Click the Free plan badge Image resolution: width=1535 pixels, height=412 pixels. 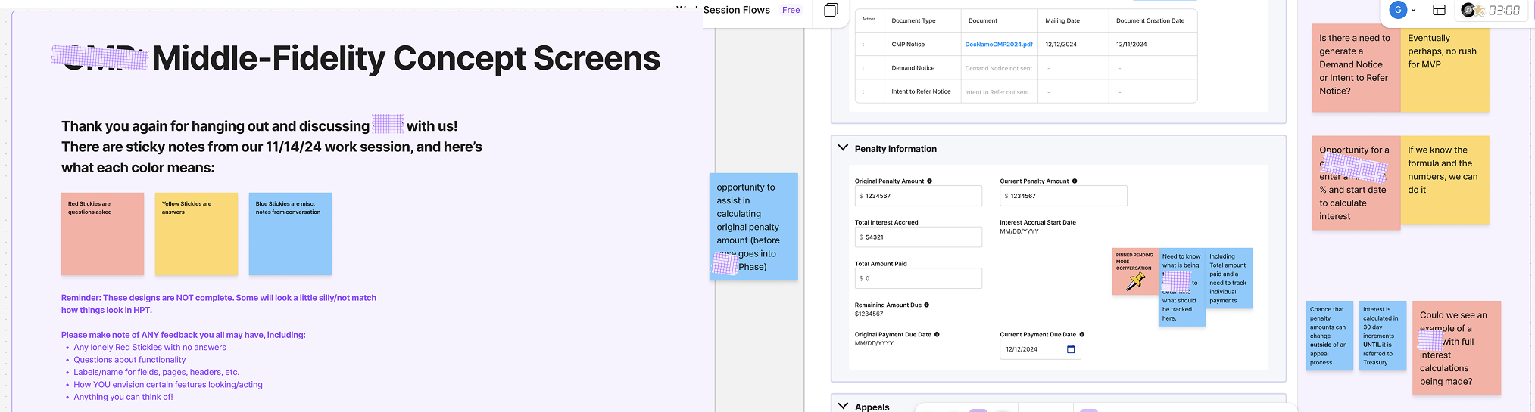(x=791, y=10)
